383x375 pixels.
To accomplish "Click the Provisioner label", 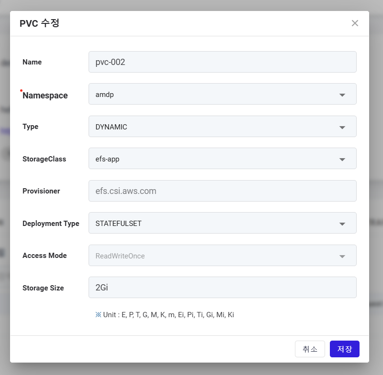I will coord(41,191).
